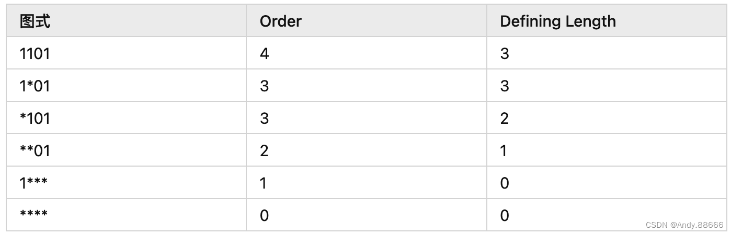Click the CSDN @Andy.88666 watermark

pos(684,225)
